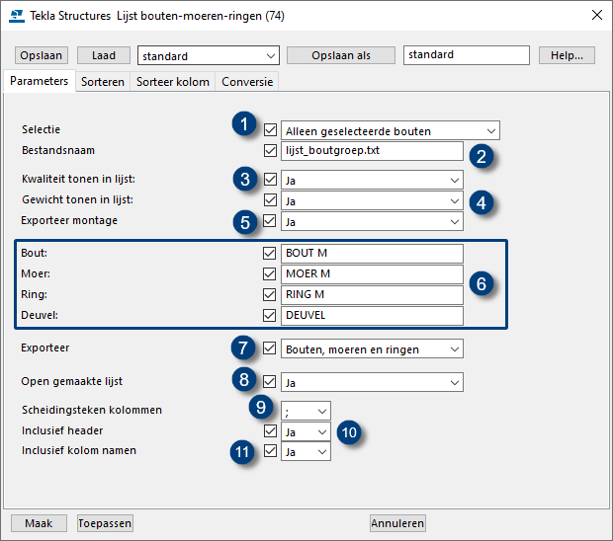The width and height of the screenshot is (613, 541).
Task: Click numbered callout marker 2
Action: [482, 155]
